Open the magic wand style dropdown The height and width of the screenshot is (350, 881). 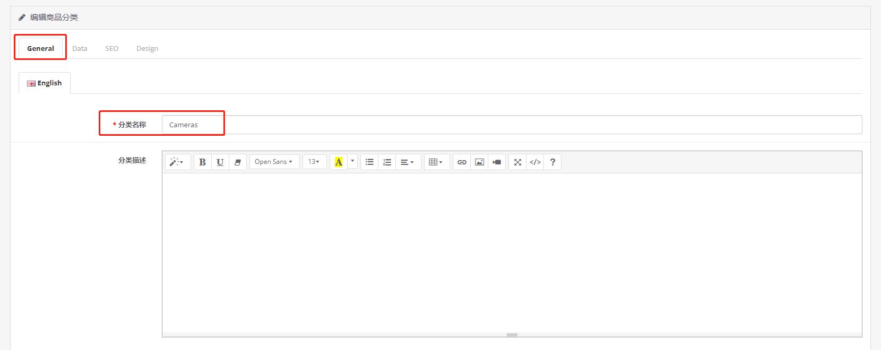(x=177, y=162)
